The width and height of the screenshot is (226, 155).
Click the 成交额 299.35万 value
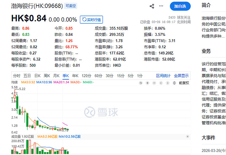[117, 34]
